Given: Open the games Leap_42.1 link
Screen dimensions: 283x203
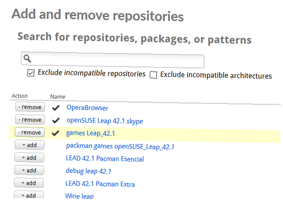Looking at the screenshot, I should [91, 133].
